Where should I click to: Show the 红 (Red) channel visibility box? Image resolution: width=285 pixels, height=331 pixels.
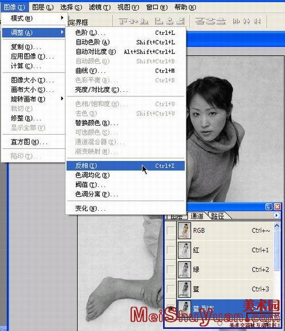170,250
